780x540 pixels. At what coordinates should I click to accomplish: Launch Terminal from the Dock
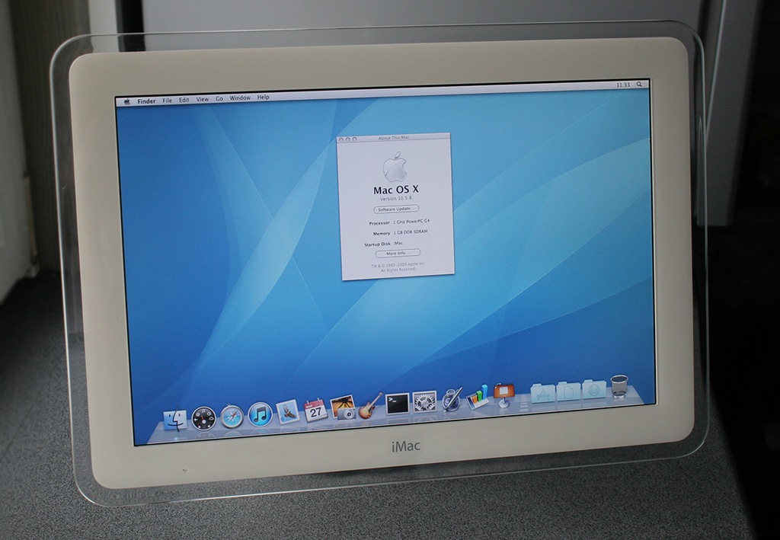click(398, 403)
